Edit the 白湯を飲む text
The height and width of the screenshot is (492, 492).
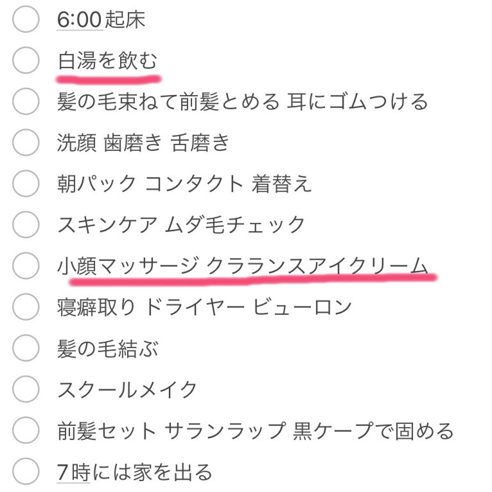coord(107,61)
